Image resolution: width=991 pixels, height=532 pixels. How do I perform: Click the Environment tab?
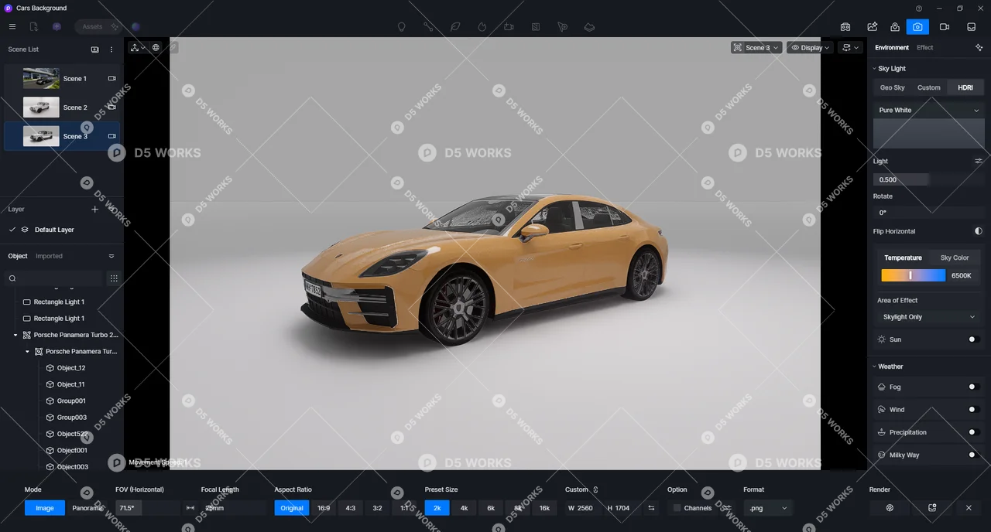tap(892, 48)
